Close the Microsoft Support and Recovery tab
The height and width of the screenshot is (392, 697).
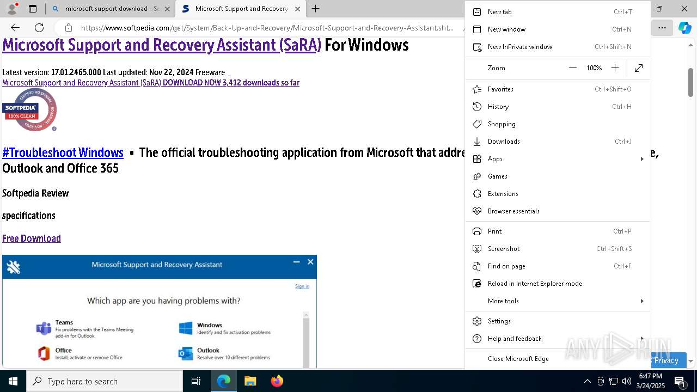[x=297, y=9]
